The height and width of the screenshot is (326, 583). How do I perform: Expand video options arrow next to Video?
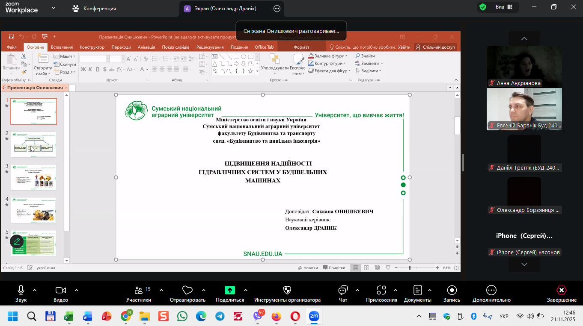tap(77, 290)
